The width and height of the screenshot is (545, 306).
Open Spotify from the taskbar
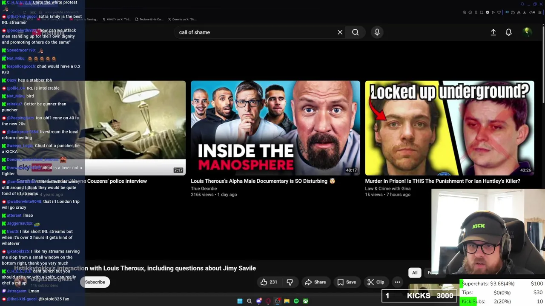296,301
